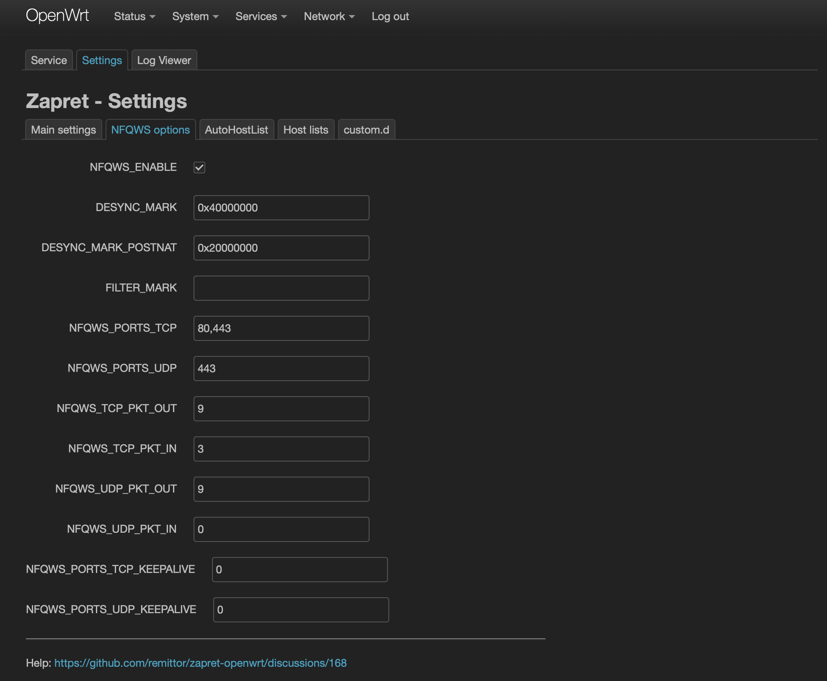Click the NFQWS_TCP_PKT_IN input
Screen dimensions: 827x681
282,449
